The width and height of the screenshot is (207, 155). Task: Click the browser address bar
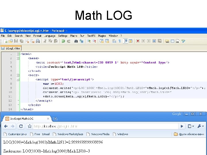pyautogui.click(x=106, y=126)
